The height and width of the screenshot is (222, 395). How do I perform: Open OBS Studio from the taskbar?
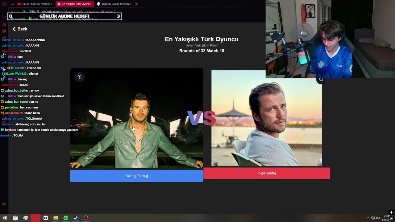tap(86, 218)
